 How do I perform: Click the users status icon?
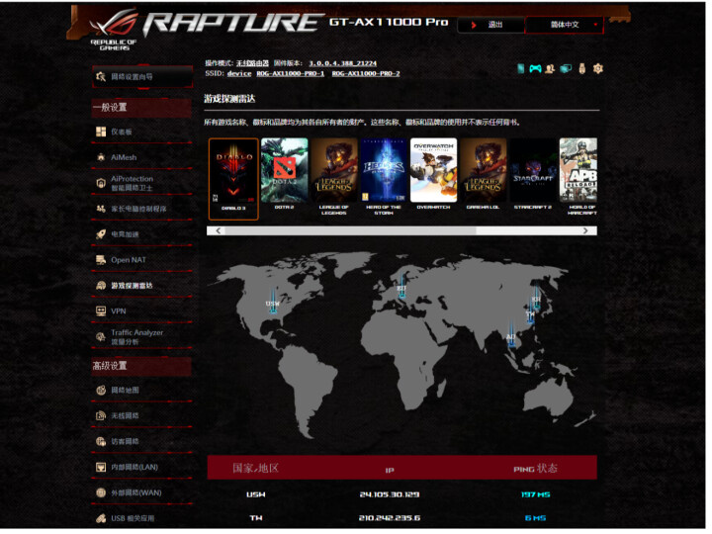tap(551, 69)
